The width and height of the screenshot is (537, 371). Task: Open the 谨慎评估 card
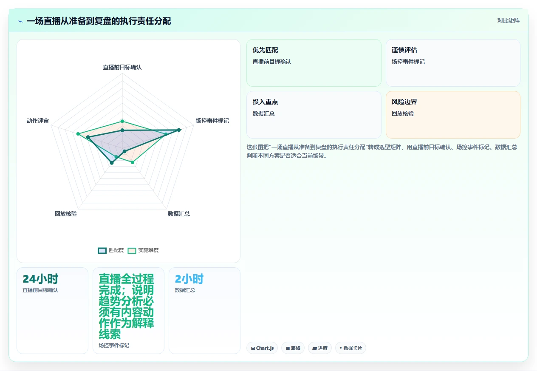(x=453, y=63)
